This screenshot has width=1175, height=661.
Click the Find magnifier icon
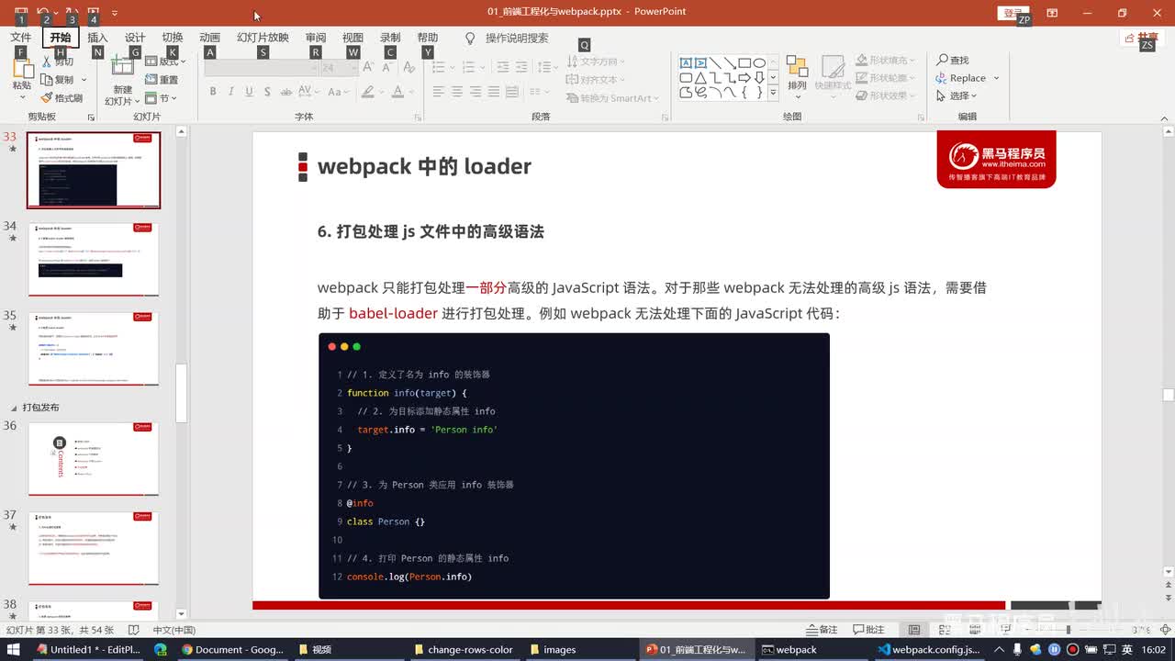click(942, 60)
